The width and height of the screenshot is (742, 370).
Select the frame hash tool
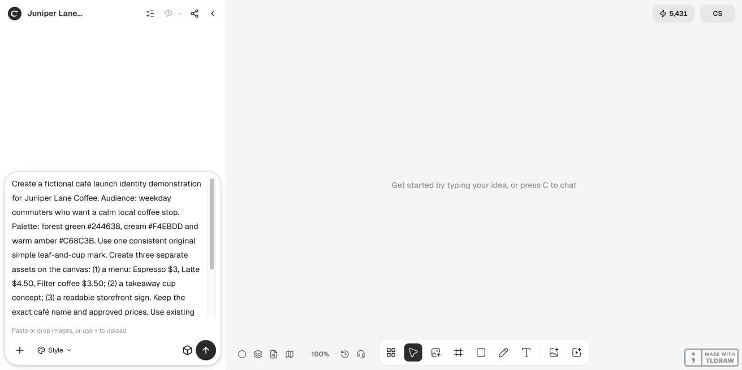pos(459,352)
